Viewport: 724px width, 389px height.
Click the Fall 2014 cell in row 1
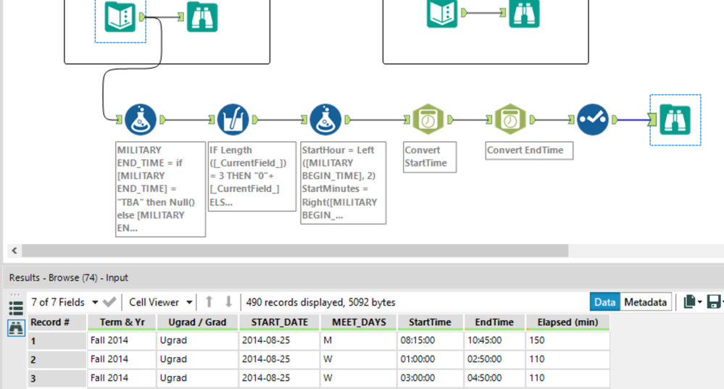coord(122,340)
